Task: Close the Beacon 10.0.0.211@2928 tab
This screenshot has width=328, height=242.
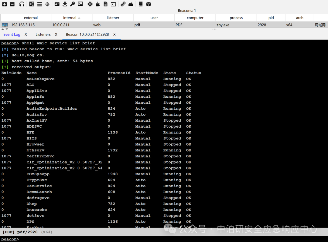Action: 114,35
